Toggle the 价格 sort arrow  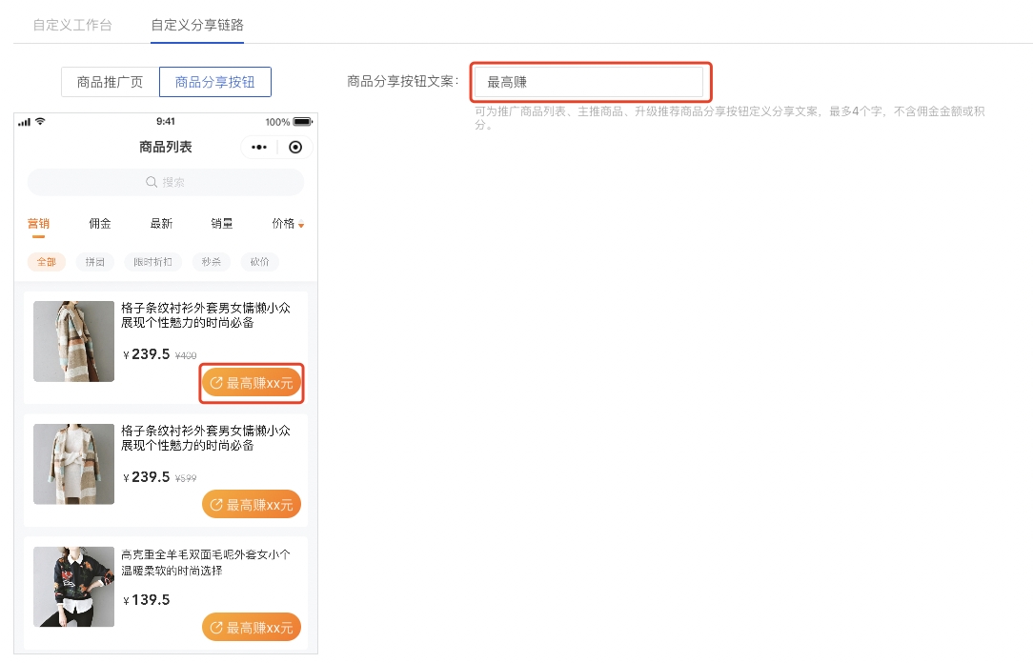click(x=301, y=225)
